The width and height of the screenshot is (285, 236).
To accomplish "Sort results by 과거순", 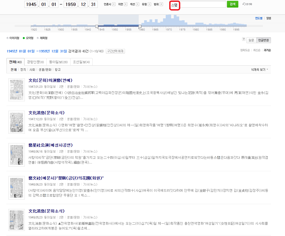I will pyautogui.click(x=267, y=50).
